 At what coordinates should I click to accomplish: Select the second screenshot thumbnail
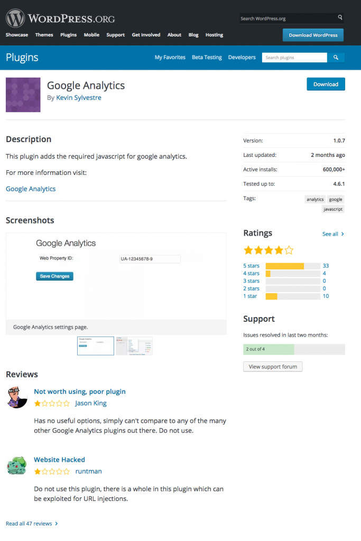click(134, 346)
